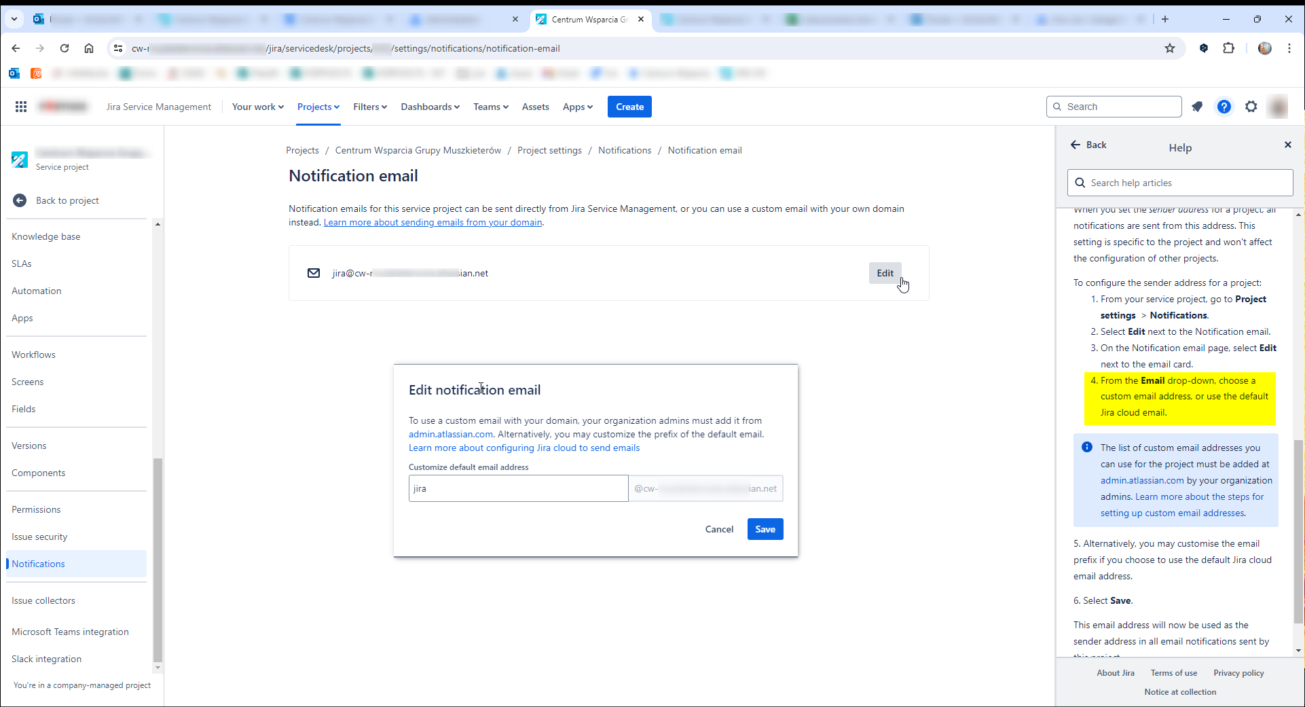The image size is (1305, 707).
Task: Click the service project avatar in the sidebar
Action: 20,160
